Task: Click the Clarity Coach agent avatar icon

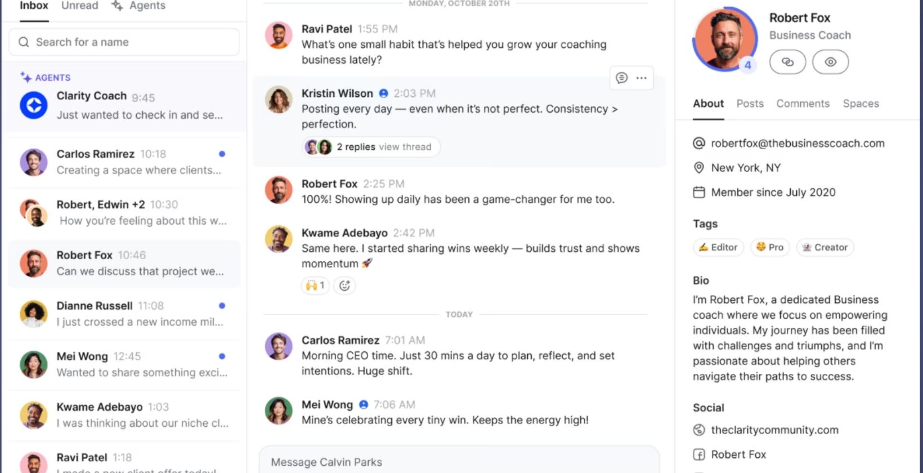Action: [34, 105]
